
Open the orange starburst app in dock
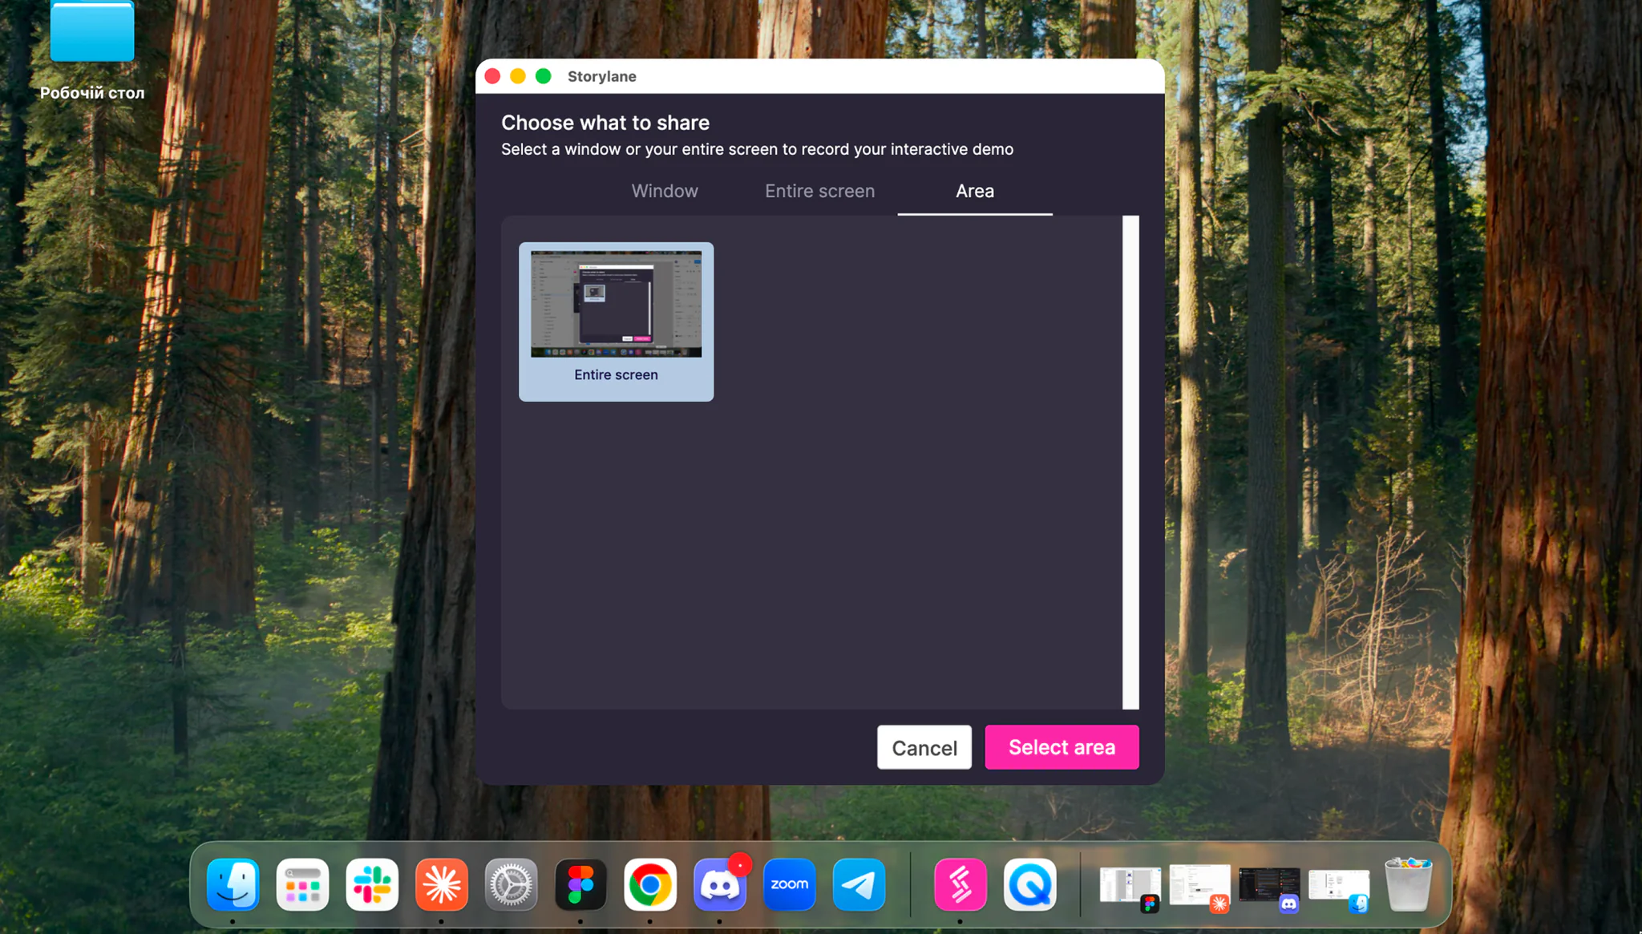click(442, 884)
